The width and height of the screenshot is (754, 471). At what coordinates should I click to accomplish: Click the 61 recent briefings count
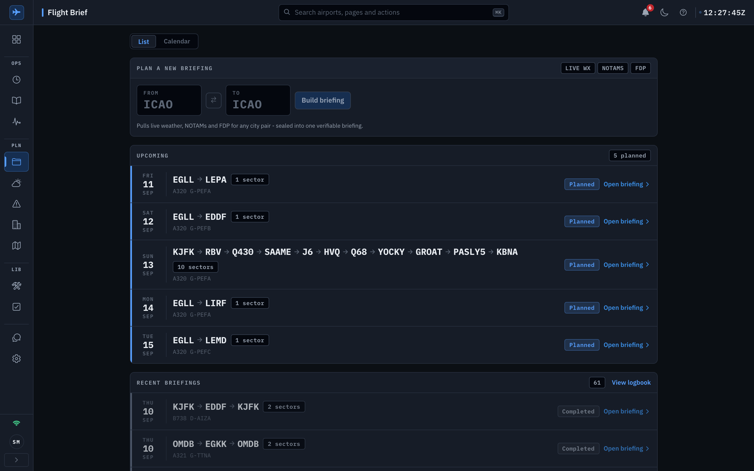click(597, 383)
